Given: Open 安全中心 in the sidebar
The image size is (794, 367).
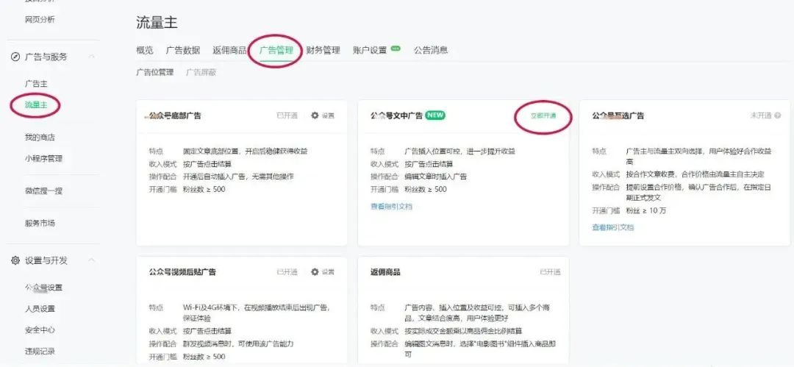Looking at the screenshot, I should click(40, 330).
